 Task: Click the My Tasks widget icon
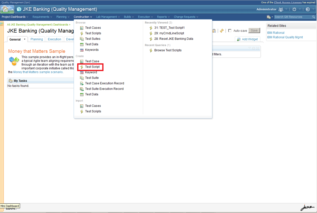(11, 81)
